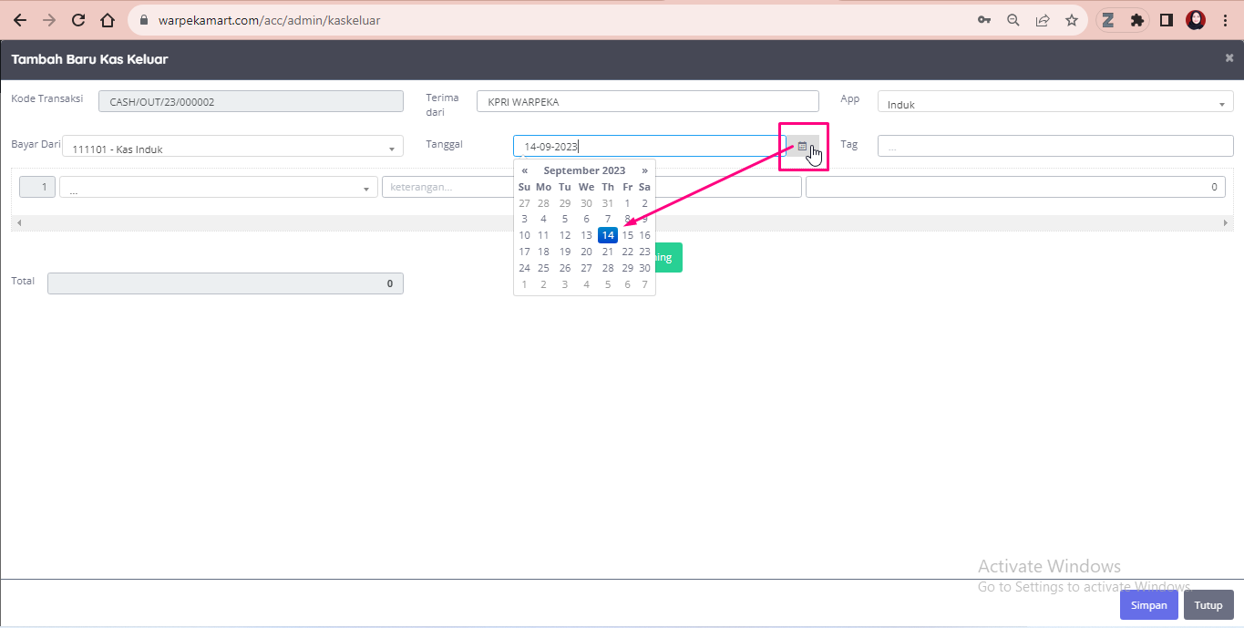Select date 14 in the calendar

click(x=608, y=235)
